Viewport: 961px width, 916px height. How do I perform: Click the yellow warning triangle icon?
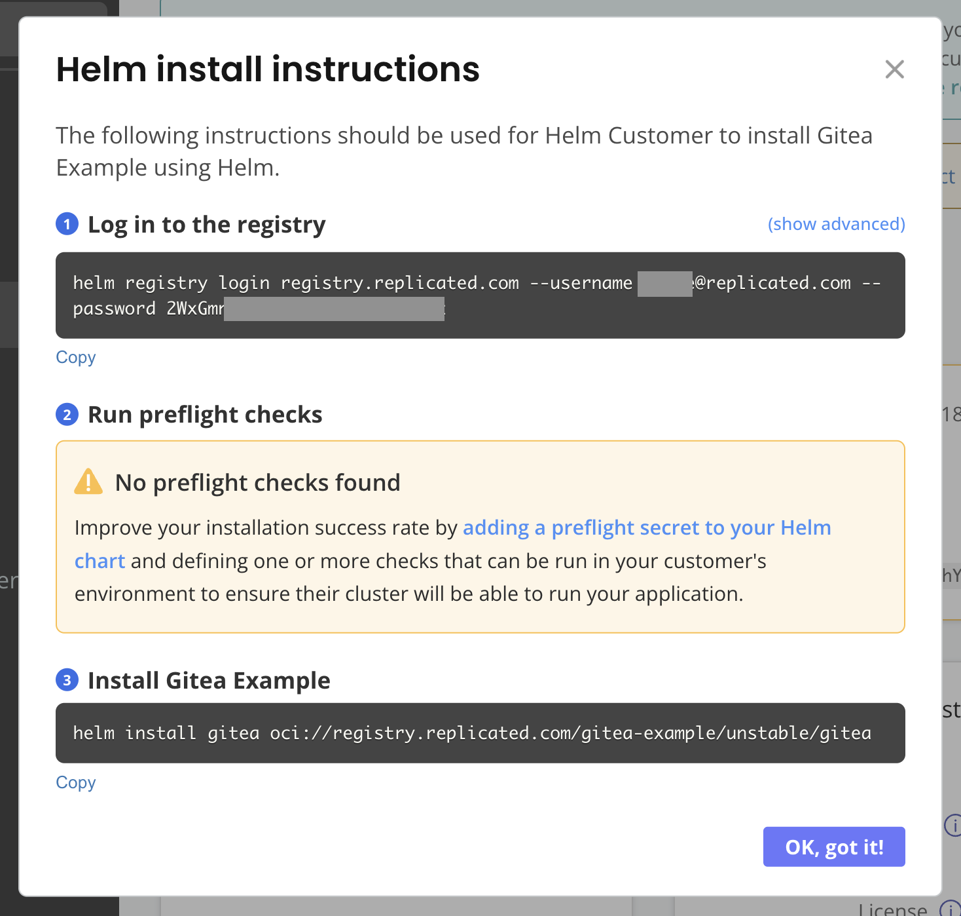click(x=88, y=480)
